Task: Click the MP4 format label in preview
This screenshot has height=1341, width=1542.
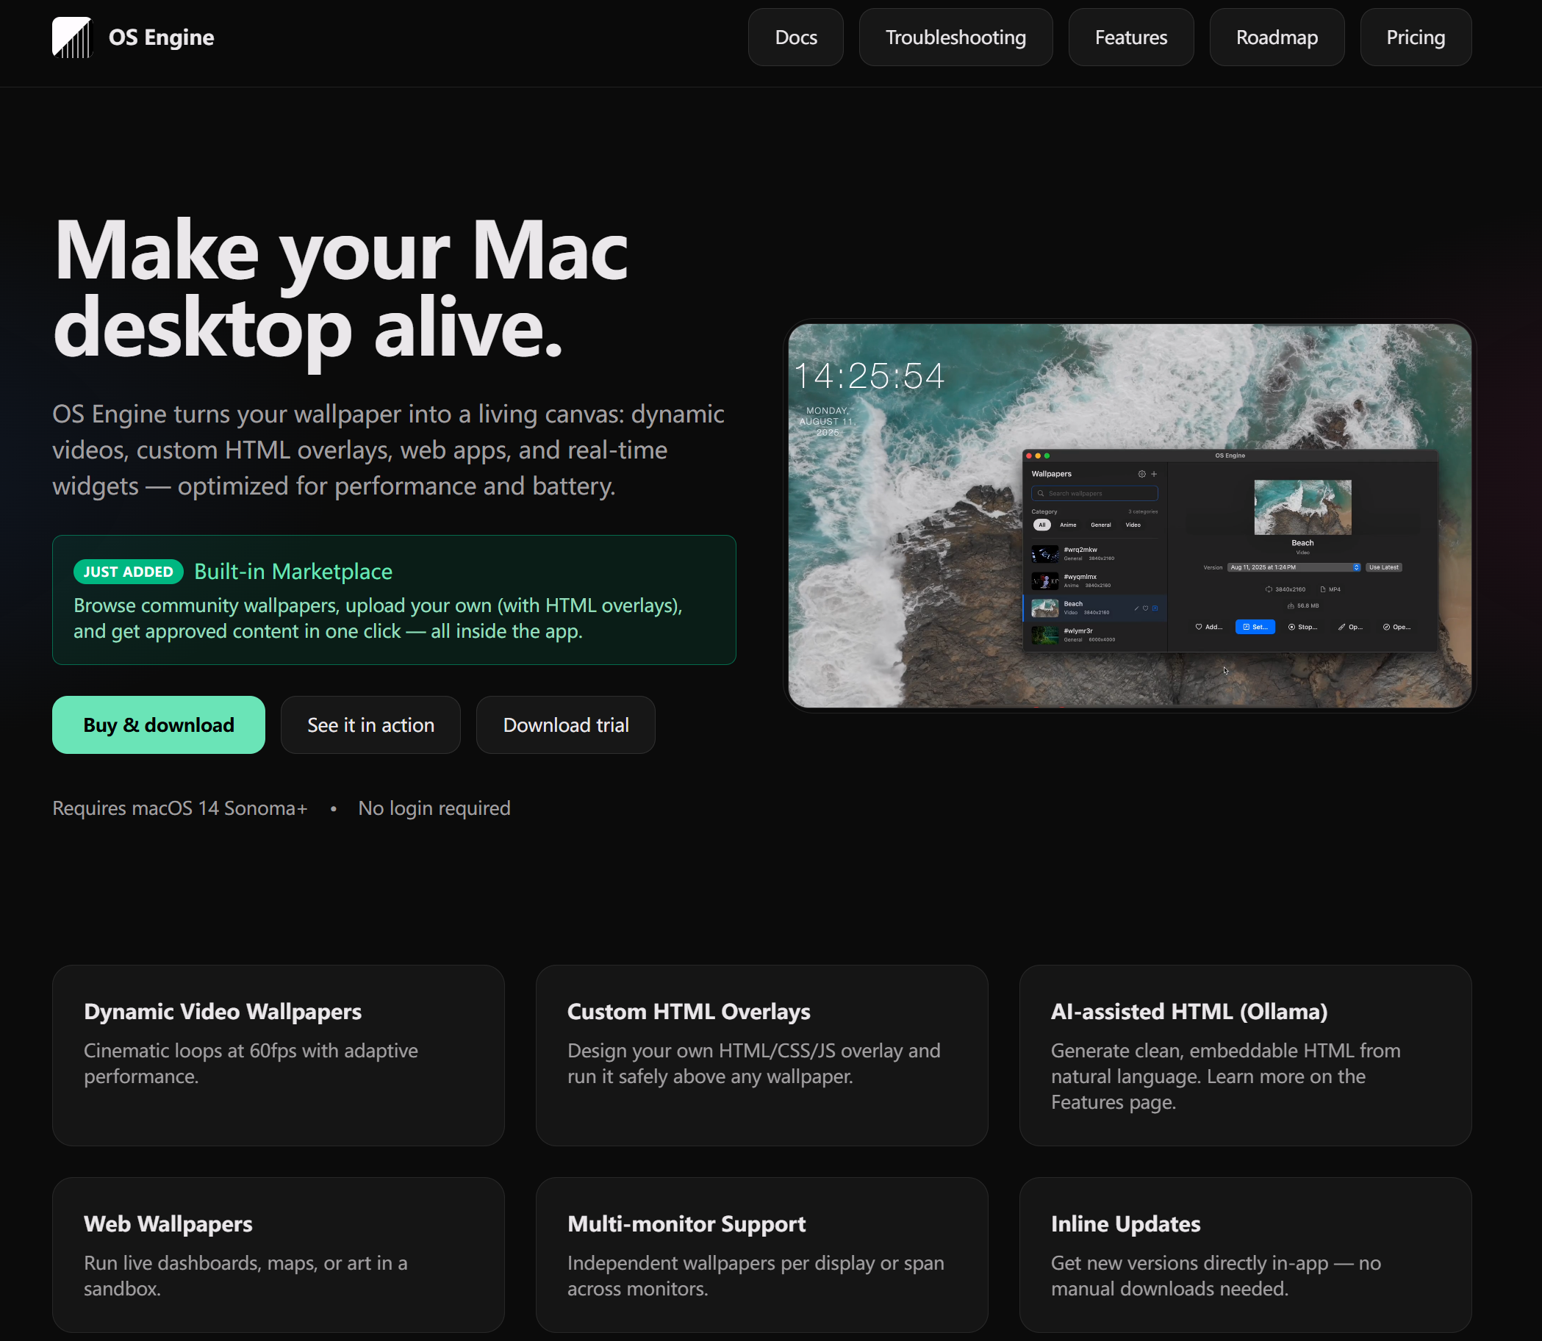Action: click(x=1330, y=590)
